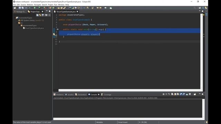The height and width of the screenshot is (124, 221).
Task: Click the lightbulb icon in status bar
Action: [206, 122]
